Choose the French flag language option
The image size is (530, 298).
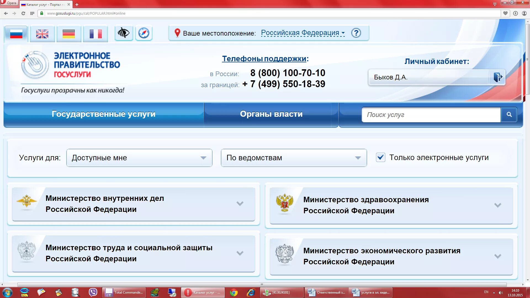pyautogui.click(x=95, y=34)
